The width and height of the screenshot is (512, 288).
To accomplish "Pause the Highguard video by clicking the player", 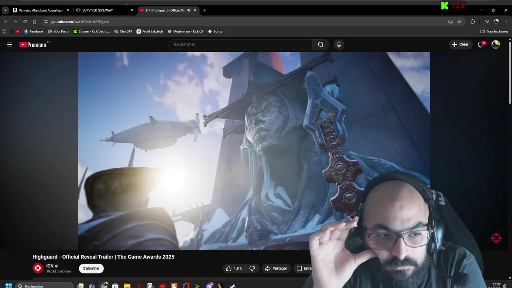I will tap(254, 151).
